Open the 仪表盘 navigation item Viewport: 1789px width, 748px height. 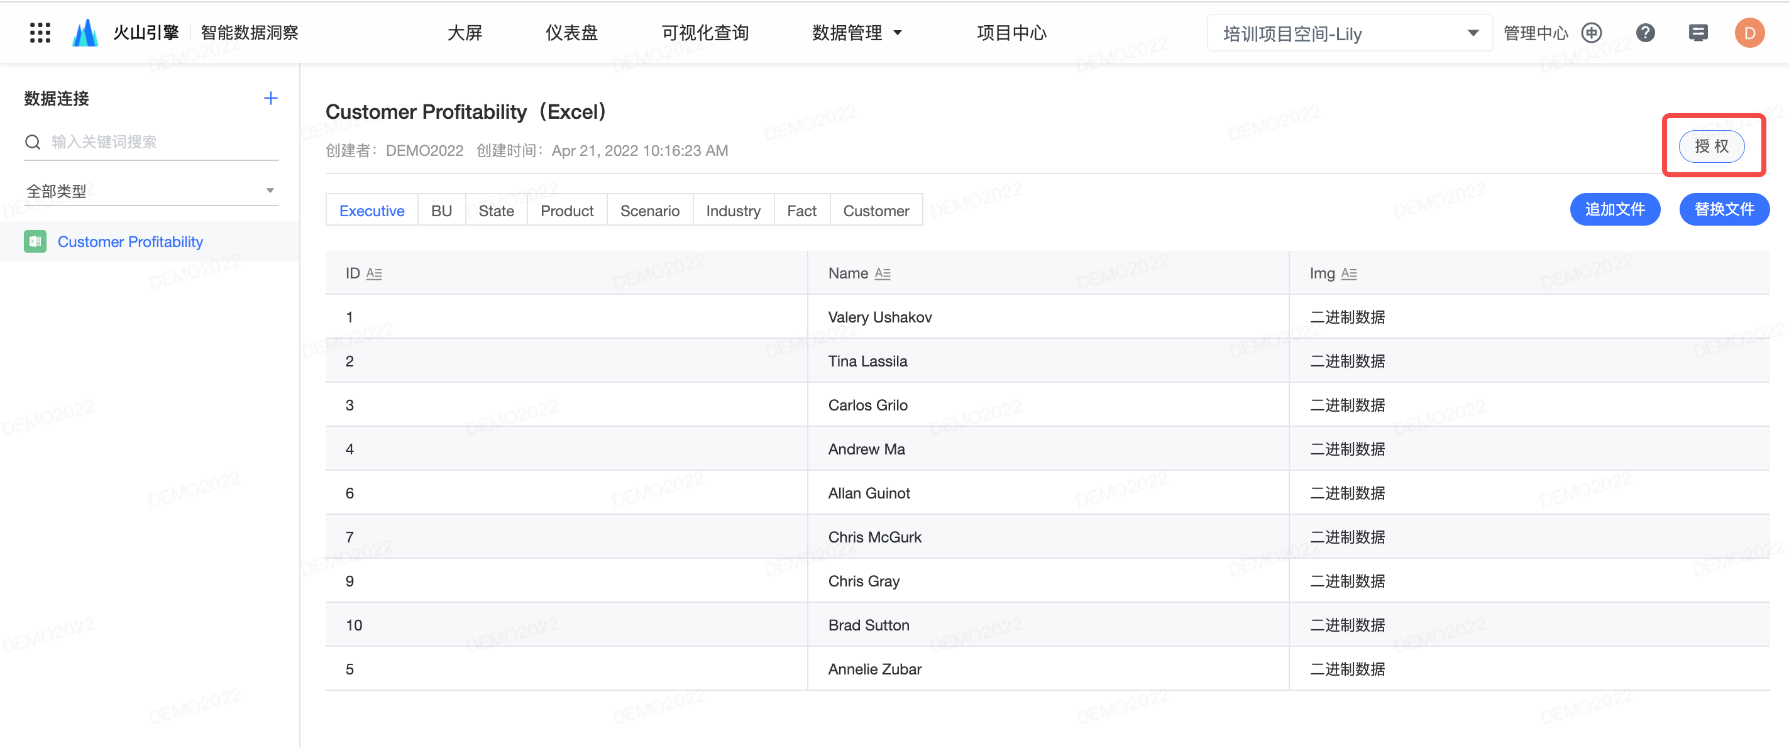pos(571,33)
